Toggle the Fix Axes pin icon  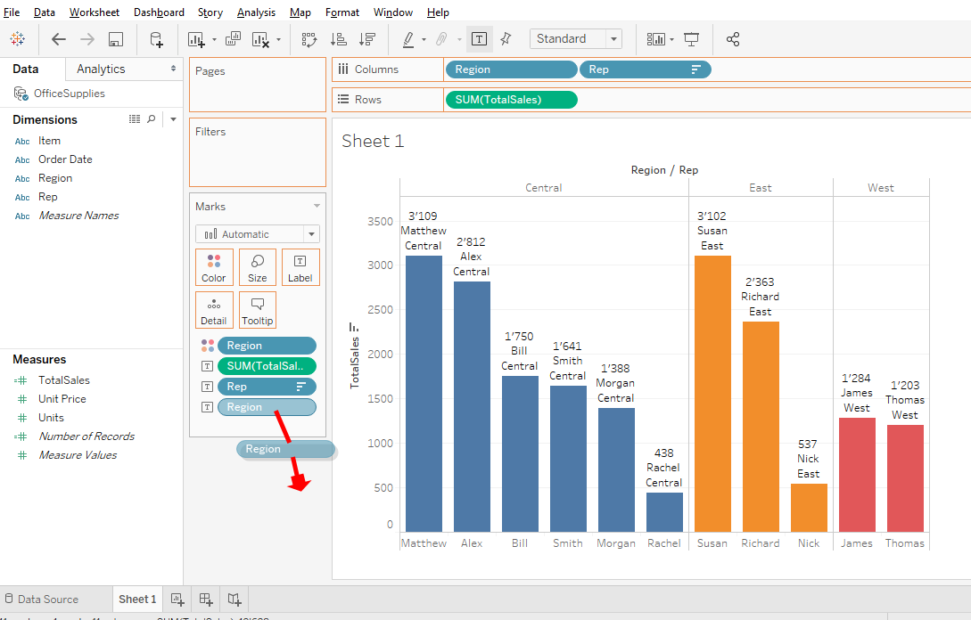pos(506,39)
